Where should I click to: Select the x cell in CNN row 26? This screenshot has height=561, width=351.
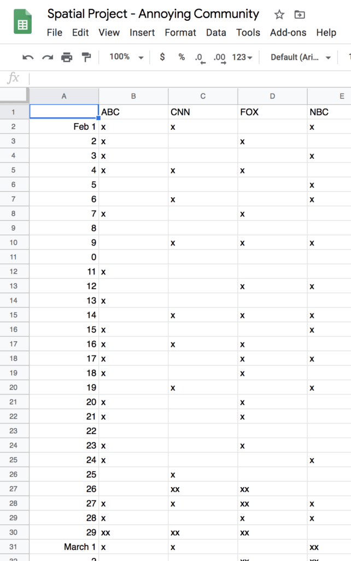point(203,474)
